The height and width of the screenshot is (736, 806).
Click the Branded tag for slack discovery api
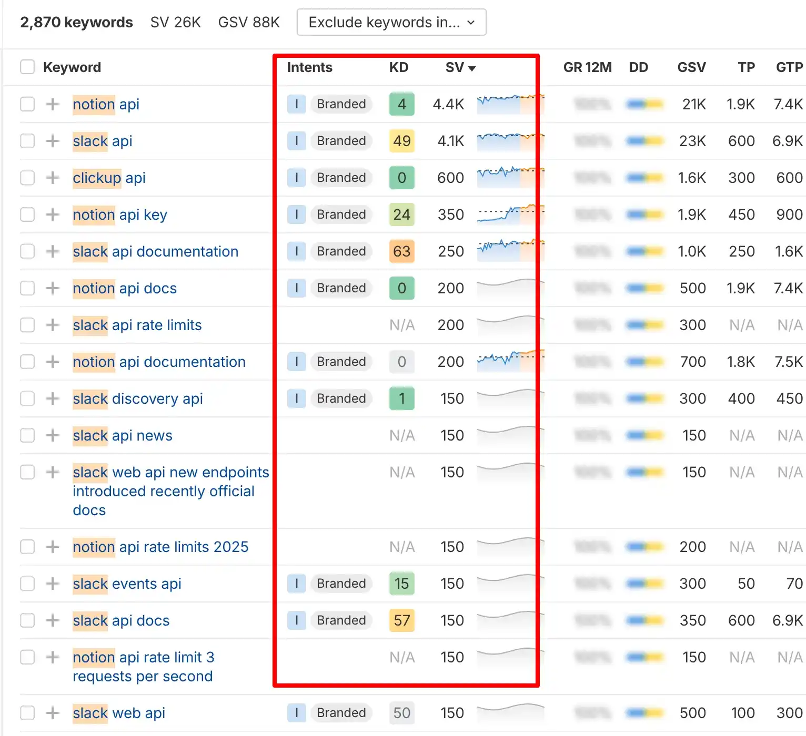[x=341, y=398]
